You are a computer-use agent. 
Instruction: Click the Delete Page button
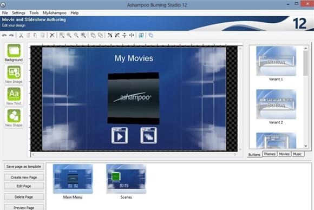pos(24,197)
